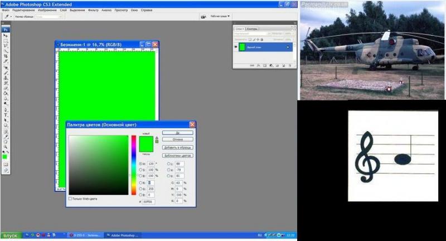The width and height of the screenshot is (446, 241).
Task: Open the layer blend mode dropdown
Action: coord(249,34)
